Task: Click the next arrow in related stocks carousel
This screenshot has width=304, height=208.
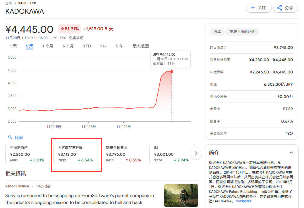Action: click(196, 153)
